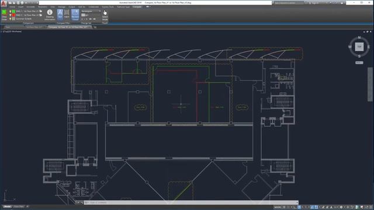This screenshot has width=374, height=210.
Task: Toggle the Hatch compare filter
Action: [x=67, y=14]
